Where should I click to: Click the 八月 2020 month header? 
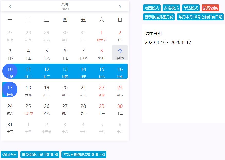point(65,6)
